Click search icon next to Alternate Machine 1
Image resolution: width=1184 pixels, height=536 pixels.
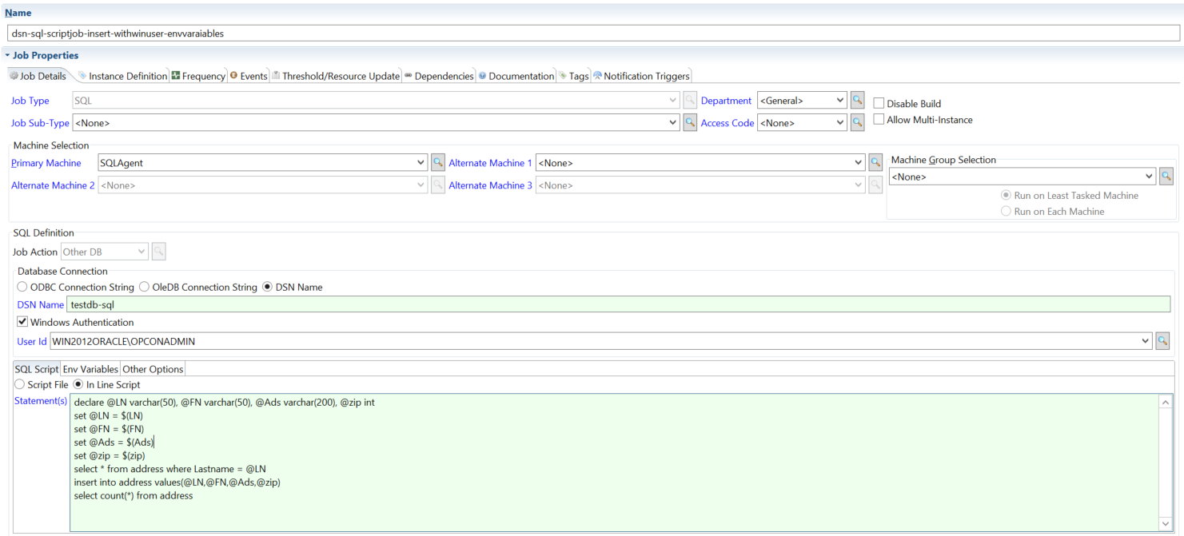click(875, 163)
